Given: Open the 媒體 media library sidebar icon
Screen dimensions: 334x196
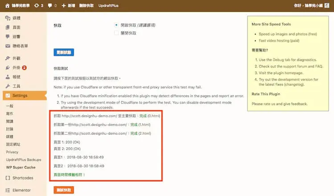Looking at the screenshot, I should click(8, 18).
